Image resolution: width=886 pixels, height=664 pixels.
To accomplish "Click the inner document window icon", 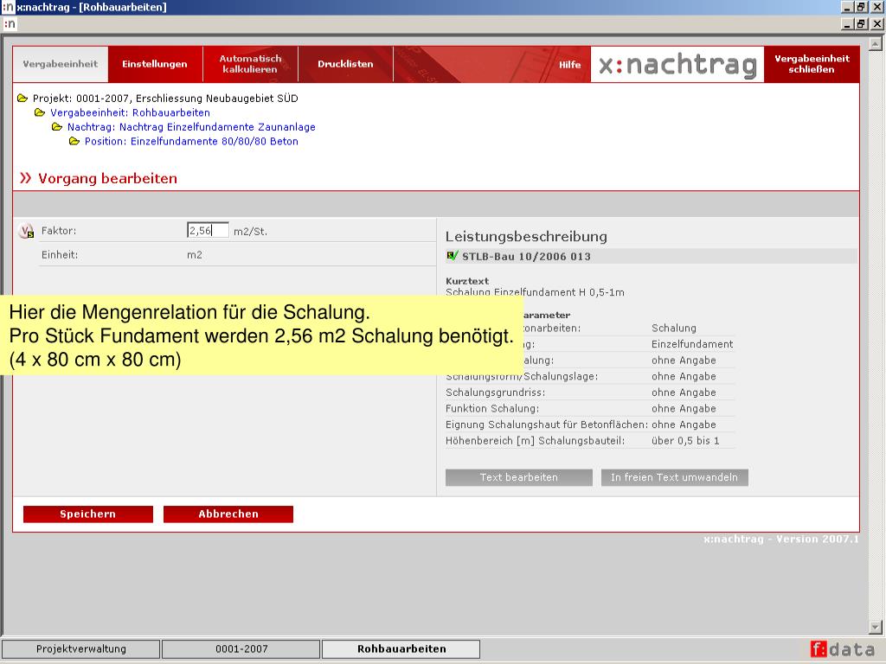I will [10, 23].
